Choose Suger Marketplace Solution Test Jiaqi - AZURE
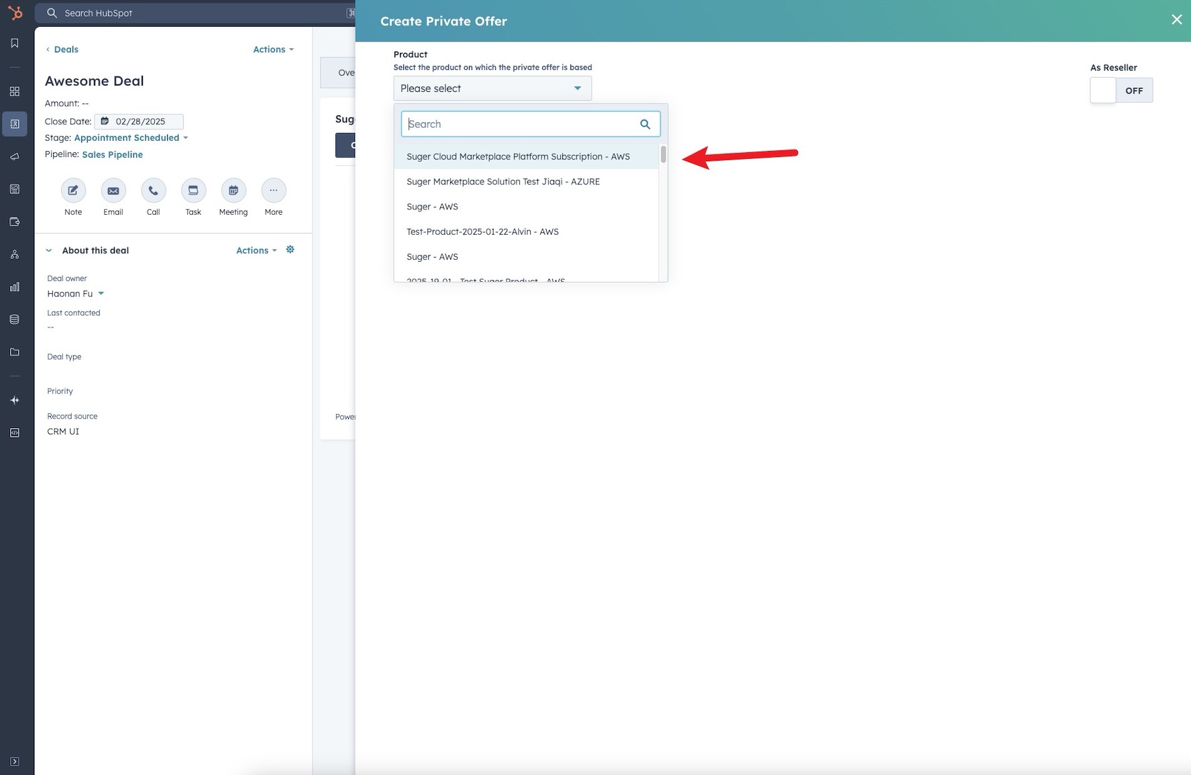The image size is (1191, 775). coord(503,182)
